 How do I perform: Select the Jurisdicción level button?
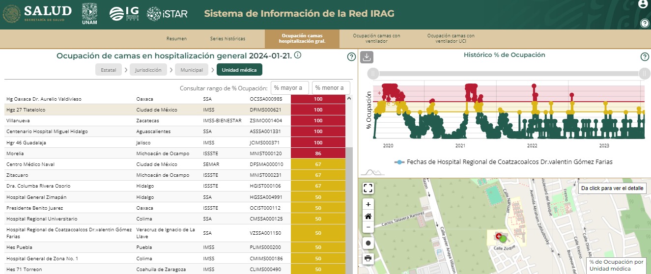[148, 70]
